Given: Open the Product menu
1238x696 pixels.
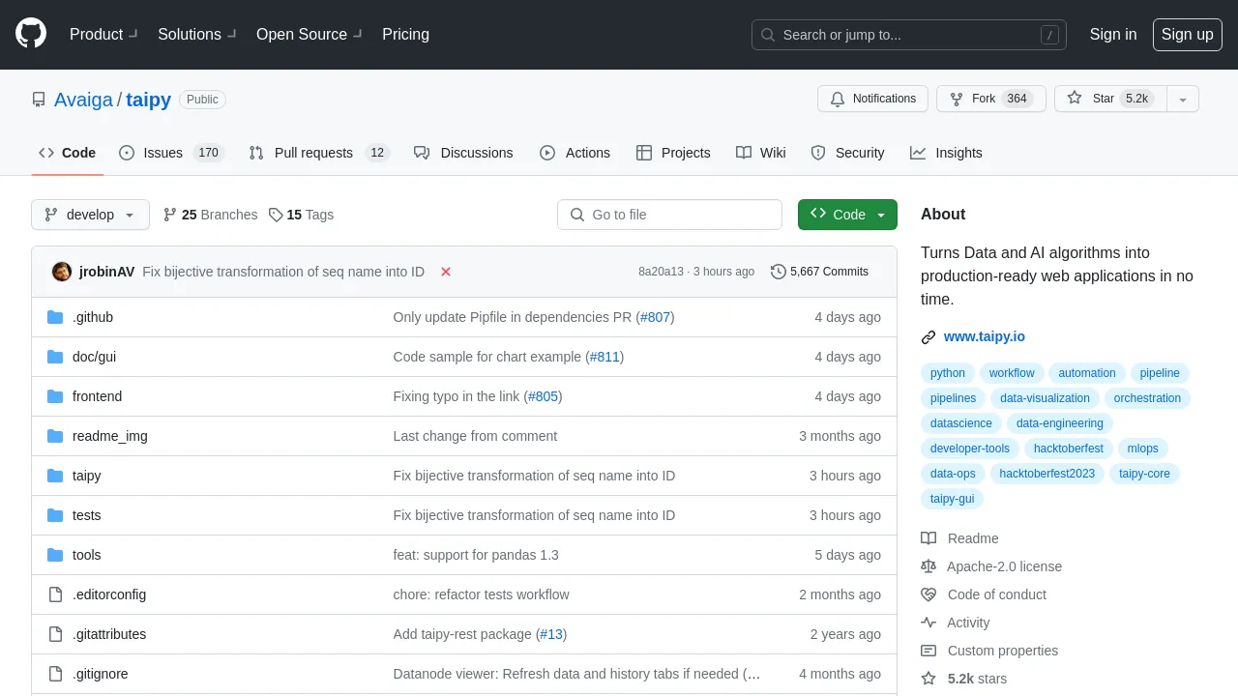Looking at the screenshot, I should (104, 34).
